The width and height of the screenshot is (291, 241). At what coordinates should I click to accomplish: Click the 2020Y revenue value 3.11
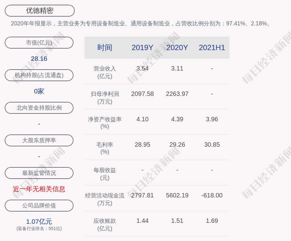tap(177, 68)
